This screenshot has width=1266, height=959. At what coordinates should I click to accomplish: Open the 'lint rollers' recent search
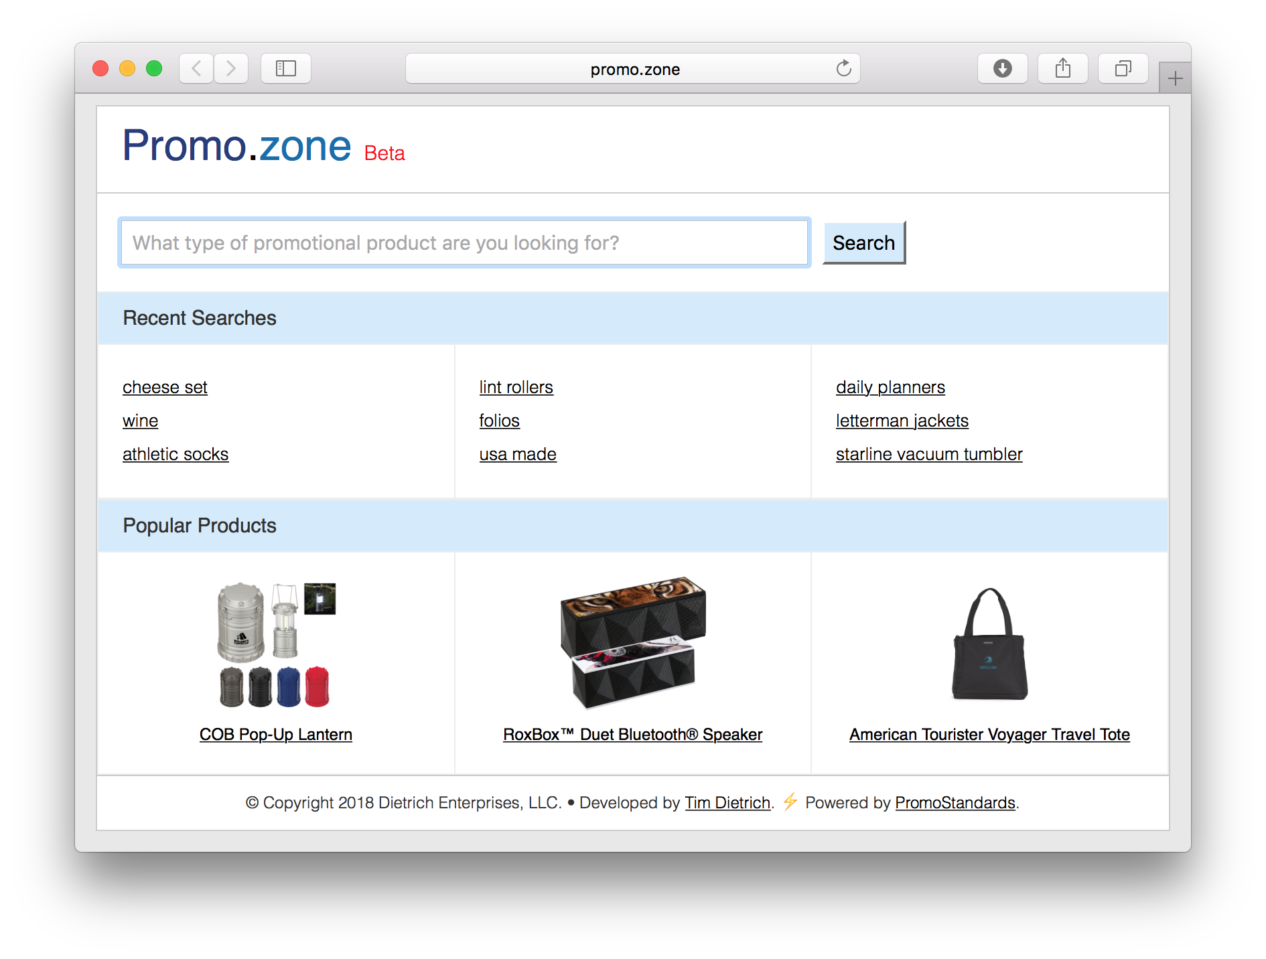(x=516, y=387)
